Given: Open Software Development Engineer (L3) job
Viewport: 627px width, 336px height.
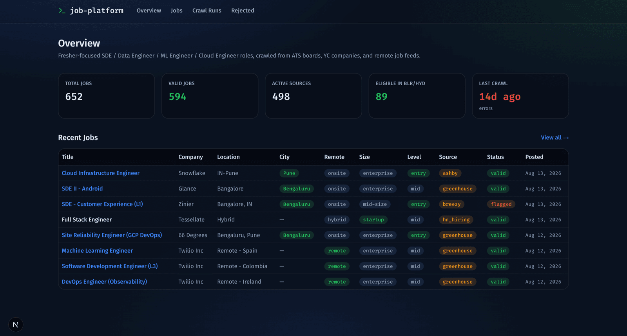Looking at the screenshot, I should click(x=110, y=266).
